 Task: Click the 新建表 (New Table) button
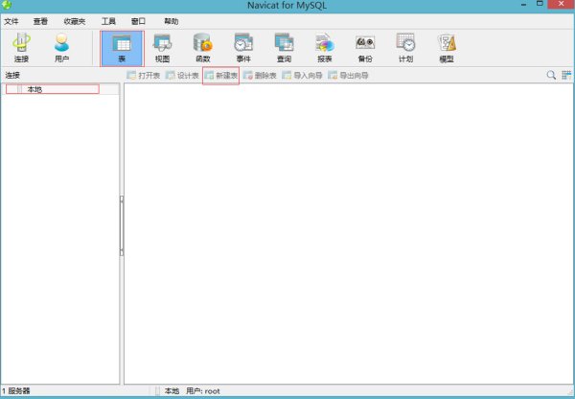click(x=220, y=75)
